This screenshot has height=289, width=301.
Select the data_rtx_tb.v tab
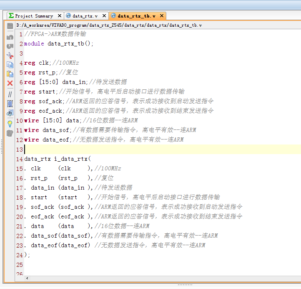[x=136, y=16]
